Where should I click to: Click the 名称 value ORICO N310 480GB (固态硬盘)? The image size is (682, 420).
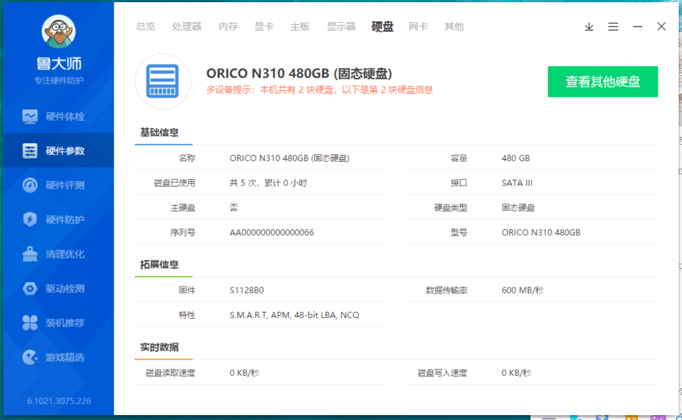[x=290, y=158]
